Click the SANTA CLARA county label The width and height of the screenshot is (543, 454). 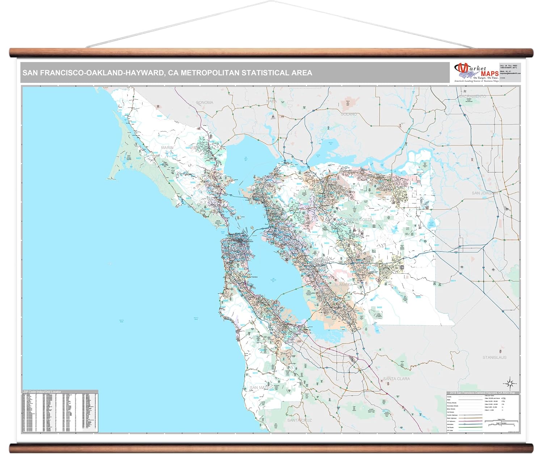[396, 379]
